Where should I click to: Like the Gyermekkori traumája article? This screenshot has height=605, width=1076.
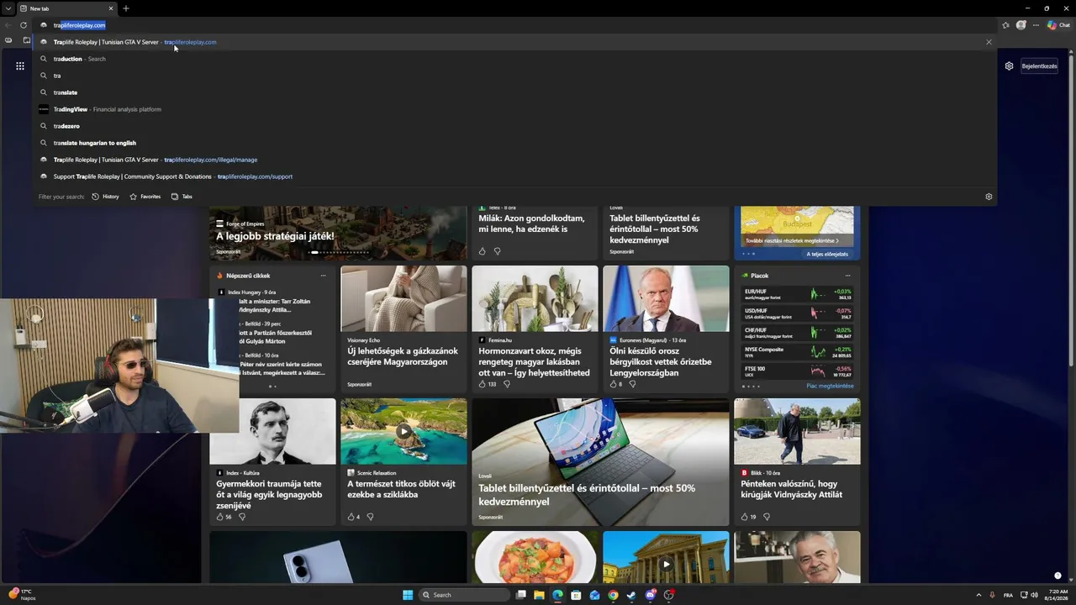click(219, 517)
